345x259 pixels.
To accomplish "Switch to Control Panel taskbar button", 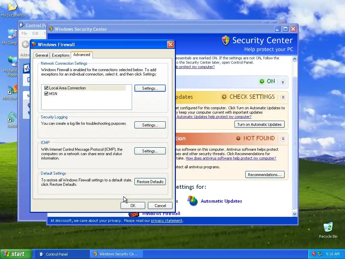I will [62, 254].
